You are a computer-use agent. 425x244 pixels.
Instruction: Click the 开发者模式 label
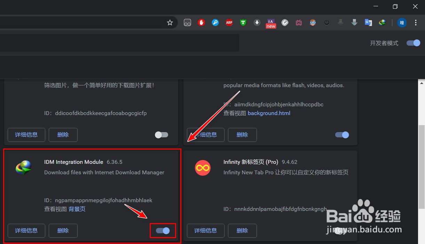384,43
